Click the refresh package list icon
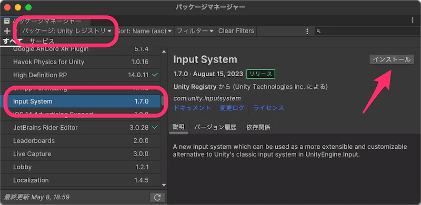The image size is (421, 205). 157,198
